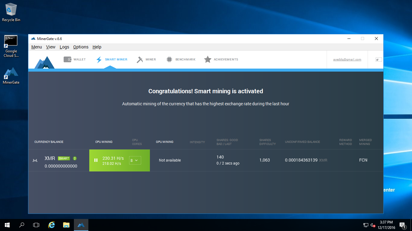Screen dimensions: 412x231
Task: Open the Action Center notifications icon
Action: point(402,225)
